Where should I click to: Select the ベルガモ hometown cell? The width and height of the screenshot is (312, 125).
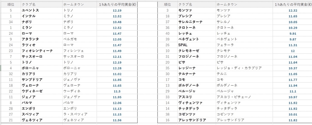70,39
